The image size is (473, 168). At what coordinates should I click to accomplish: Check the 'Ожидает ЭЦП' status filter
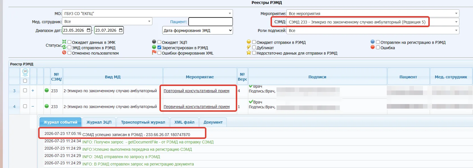159,42
